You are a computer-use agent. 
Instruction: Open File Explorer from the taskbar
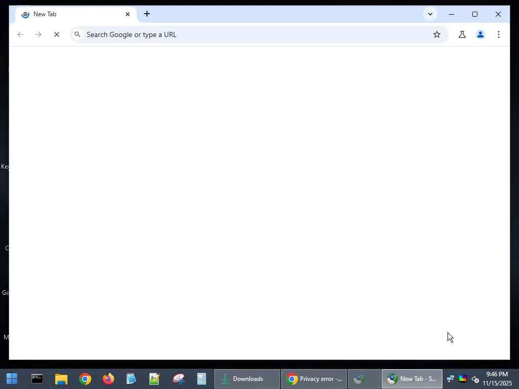61,379
